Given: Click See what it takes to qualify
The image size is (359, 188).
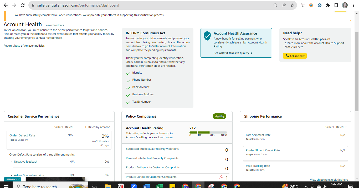Looking at the screenshot, I should [x=233, y=53].
